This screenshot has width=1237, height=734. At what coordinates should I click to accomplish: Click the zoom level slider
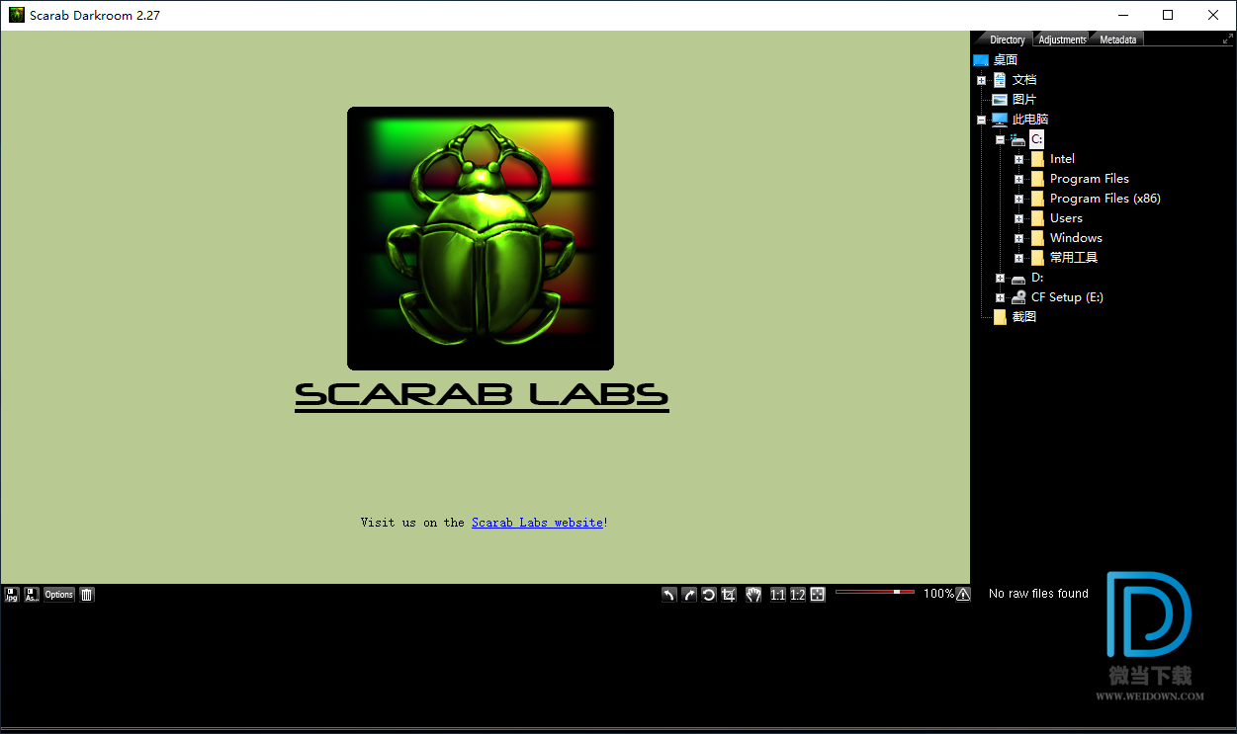pyautogui.click(x=874, y=592)
